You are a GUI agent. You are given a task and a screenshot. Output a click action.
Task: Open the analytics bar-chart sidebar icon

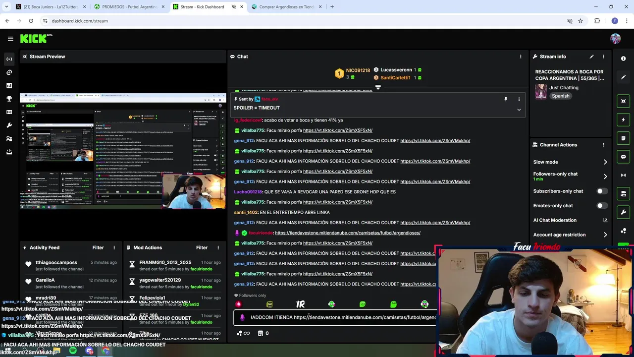coord(9,86)
